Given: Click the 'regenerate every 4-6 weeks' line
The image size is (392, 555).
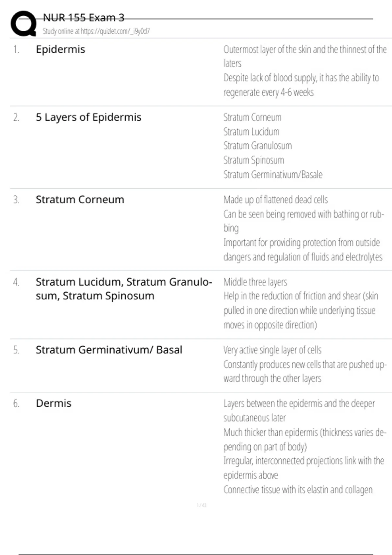Looking at the screenshot, I should 269,92.
